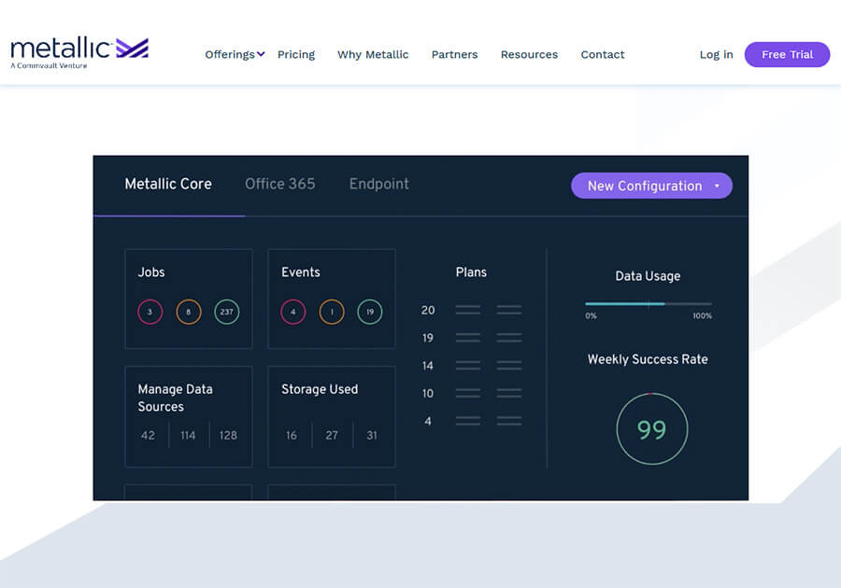The image size is (841, 588).
Task: Click the Weekly Success Rate gauge showing 99
Action: coord(651,429)
